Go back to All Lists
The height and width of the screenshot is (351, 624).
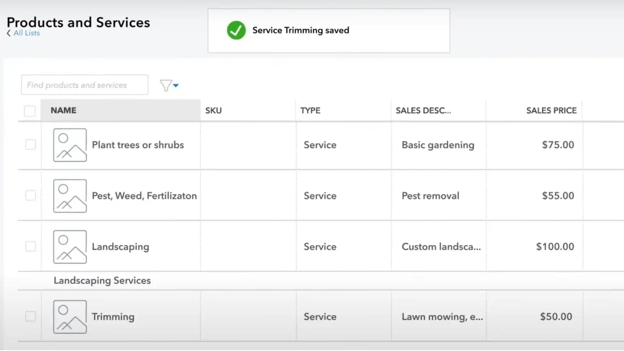click(23, 33)
